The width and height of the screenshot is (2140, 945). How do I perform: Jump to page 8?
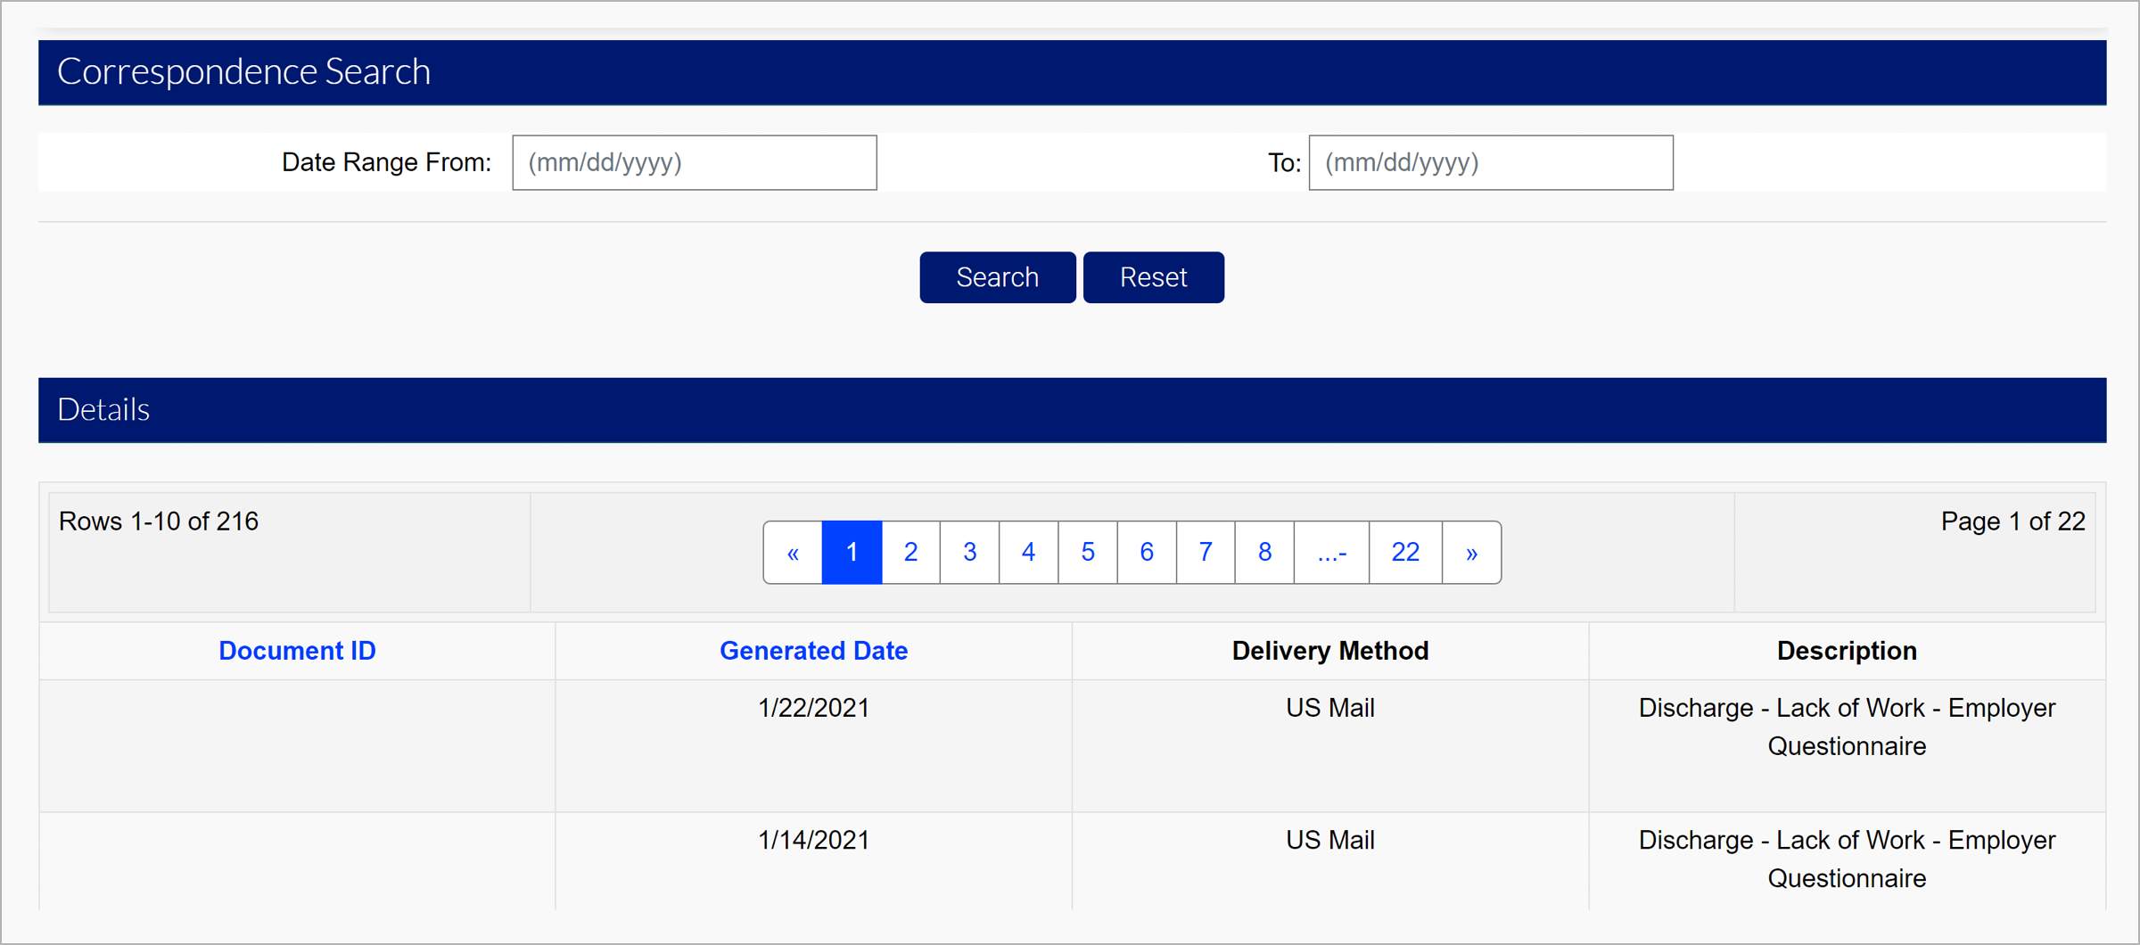[1263, 553]
